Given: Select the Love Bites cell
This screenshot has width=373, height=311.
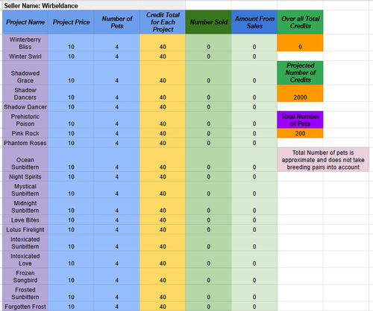Looking at the screenshot, I should pos(25,220).
